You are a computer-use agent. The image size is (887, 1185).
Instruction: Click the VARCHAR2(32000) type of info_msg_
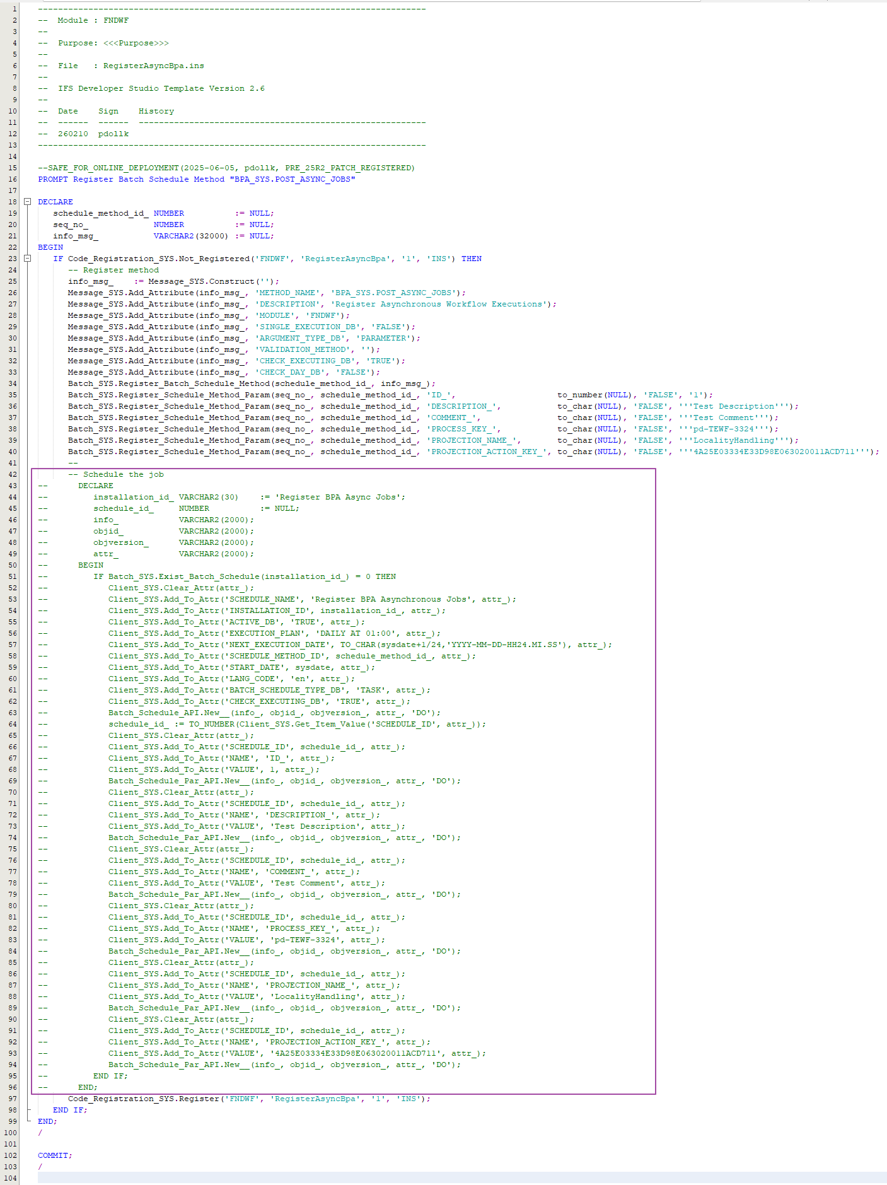[x=191, y=236]
